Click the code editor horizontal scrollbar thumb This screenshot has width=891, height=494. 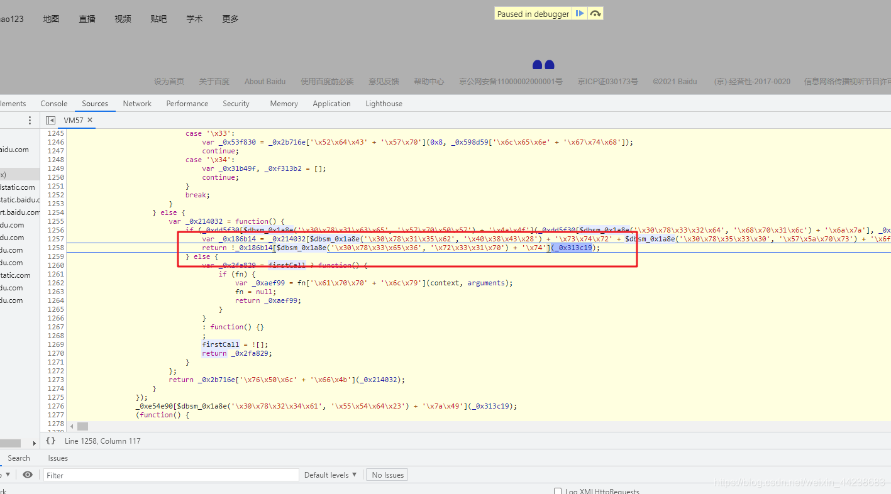click(x=82, y=426)
